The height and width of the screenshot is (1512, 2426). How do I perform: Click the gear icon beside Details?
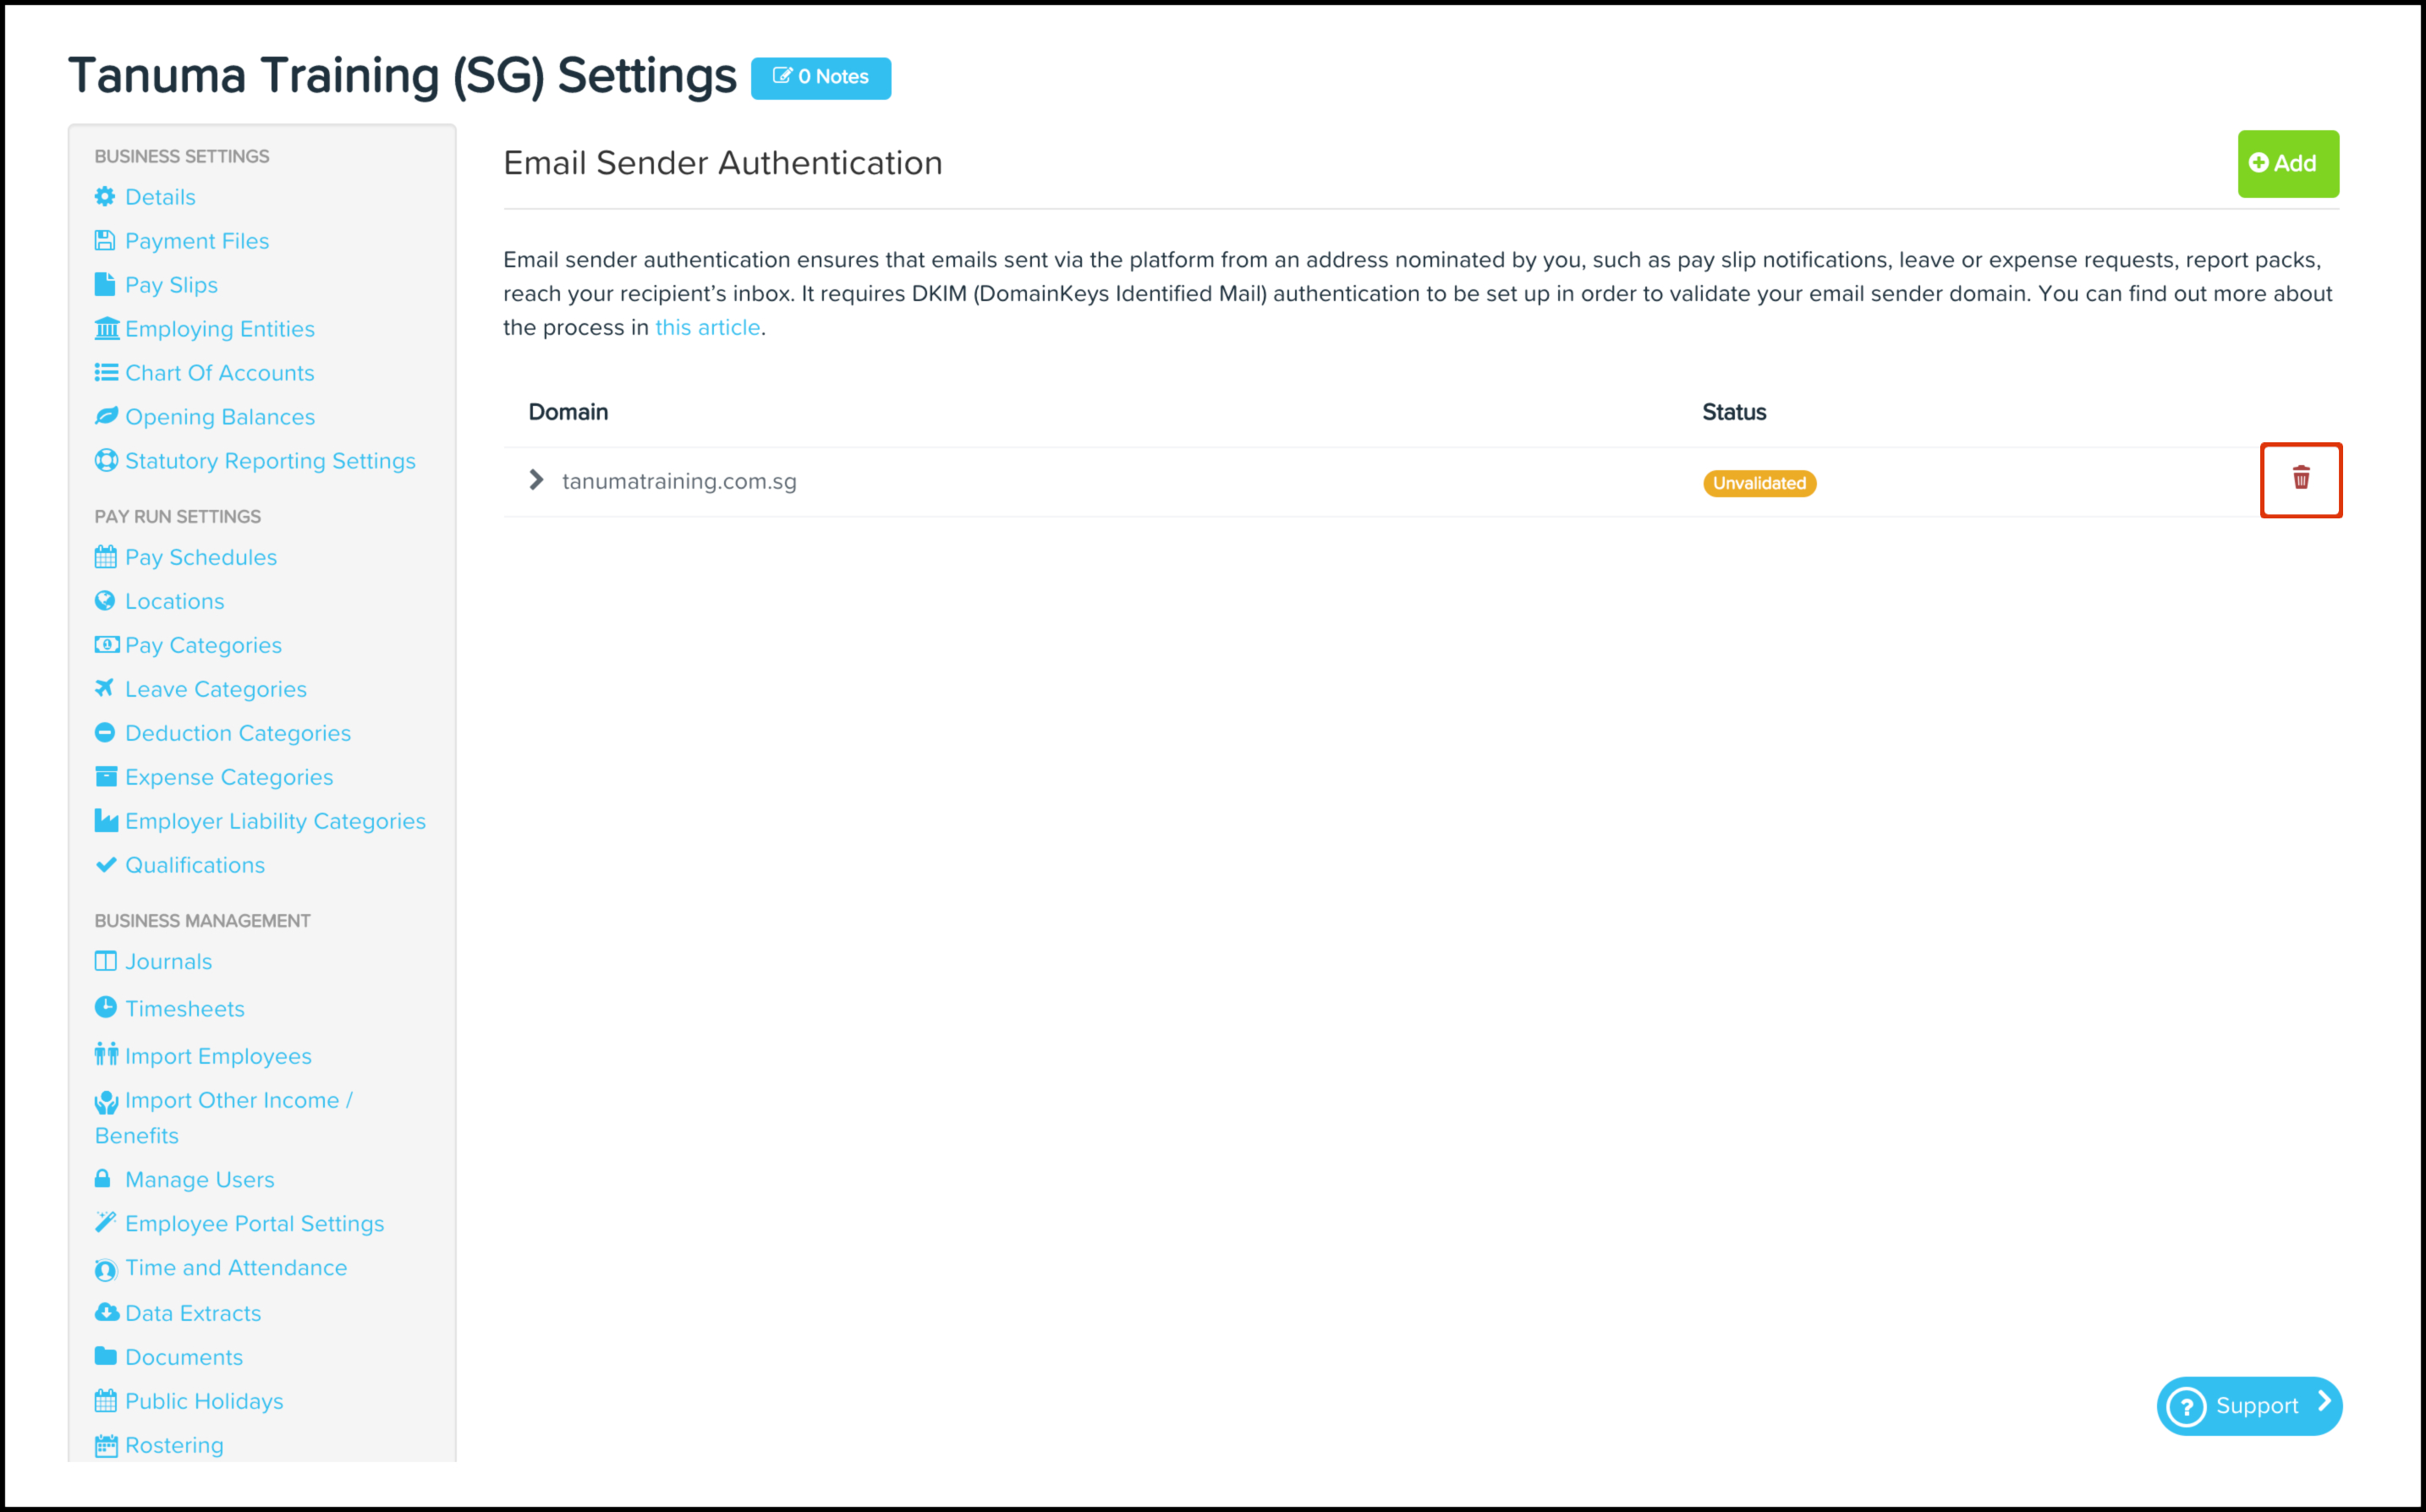(105, 196)
